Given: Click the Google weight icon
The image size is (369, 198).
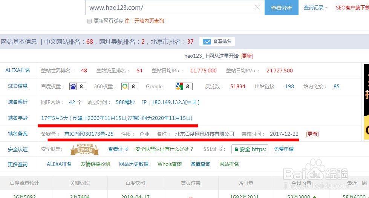Looking at the screenshot, I should click(184, 86).
